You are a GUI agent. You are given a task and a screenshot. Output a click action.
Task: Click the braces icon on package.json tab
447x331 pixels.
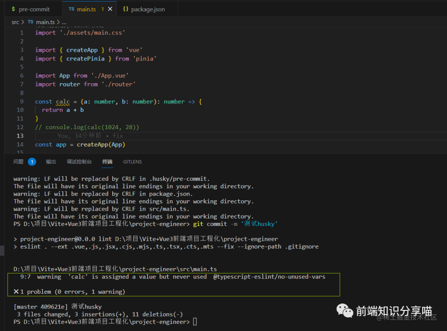pyautogui.click(x=125, y=9)
